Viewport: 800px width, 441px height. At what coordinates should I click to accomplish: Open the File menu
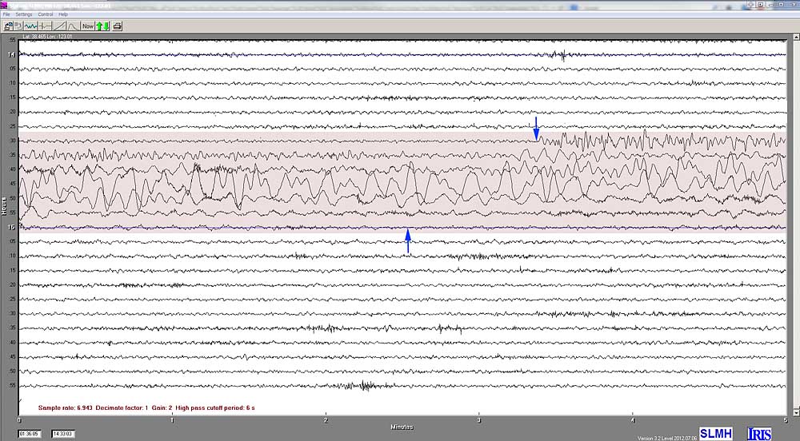pos(6,14)
